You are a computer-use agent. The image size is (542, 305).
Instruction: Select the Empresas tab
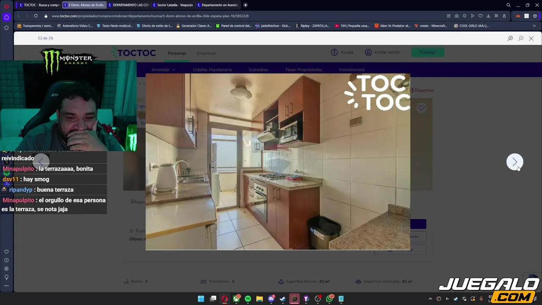pos(207,53)
